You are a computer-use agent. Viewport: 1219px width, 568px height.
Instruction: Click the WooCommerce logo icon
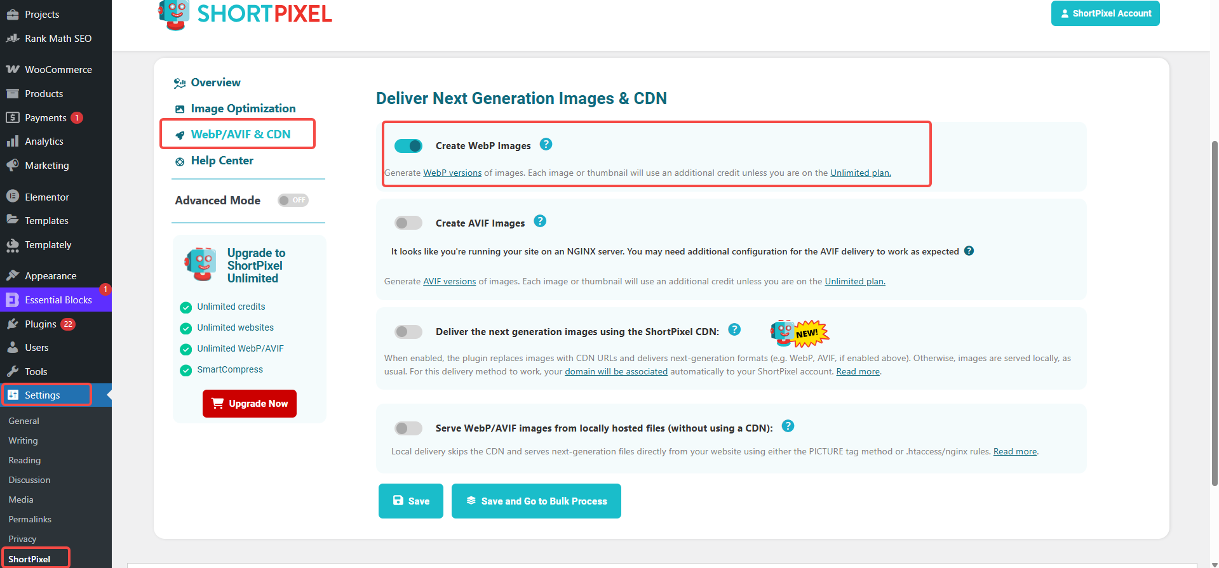[13, 69]
